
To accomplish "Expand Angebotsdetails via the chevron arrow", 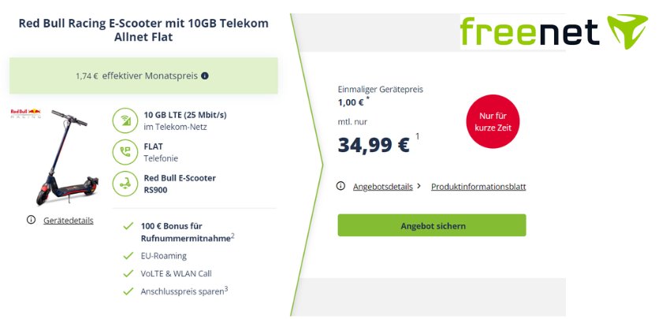I will click(419, 186).
